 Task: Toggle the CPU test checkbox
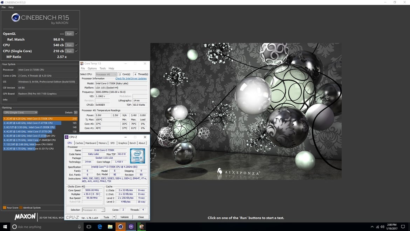(76, 45)
